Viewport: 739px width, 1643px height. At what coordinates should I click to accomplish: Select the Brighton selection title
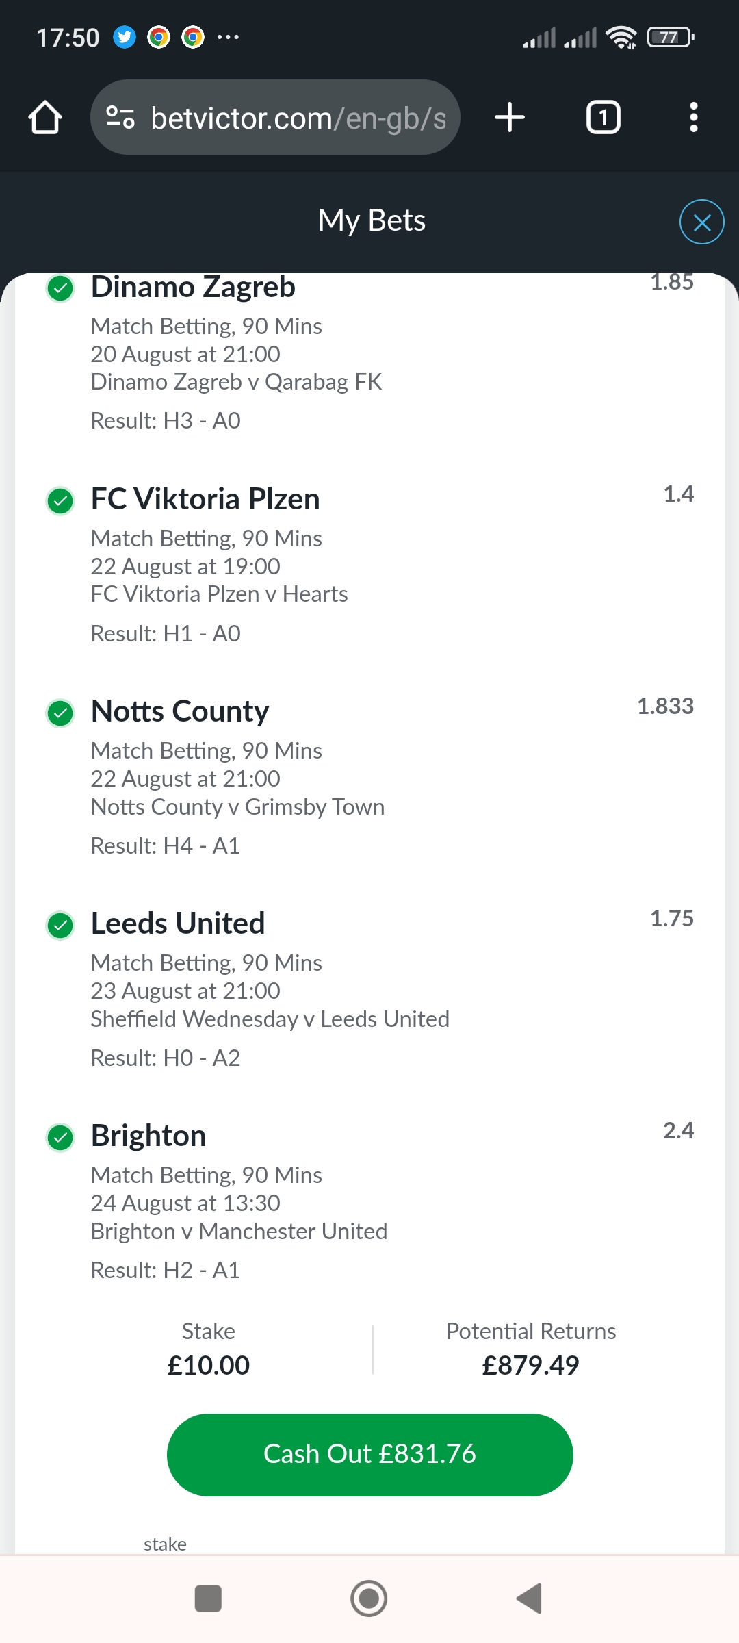point(148,1136)
